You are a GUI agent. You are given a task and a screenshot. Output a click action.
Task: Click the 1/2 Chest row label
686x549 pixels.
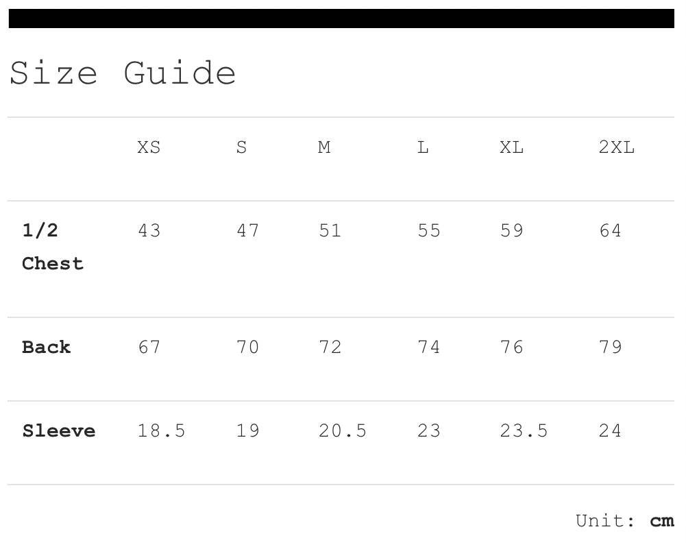click(53, 247)
